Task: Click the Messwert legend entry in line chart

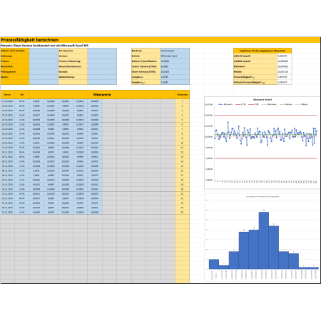Action: (x=225, y=104)
